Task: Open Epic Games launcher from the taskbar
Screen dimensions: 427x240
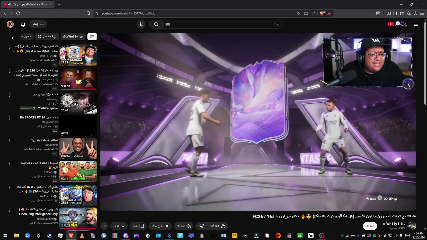Action: [x=38, y=235]
